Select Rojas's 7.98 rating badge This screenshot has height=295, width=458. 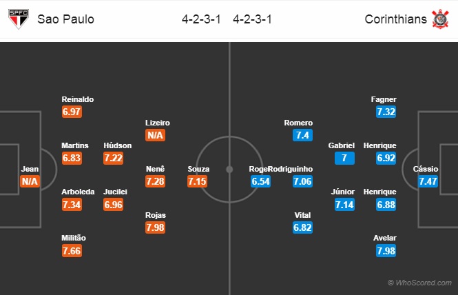(x=156, y=227)
